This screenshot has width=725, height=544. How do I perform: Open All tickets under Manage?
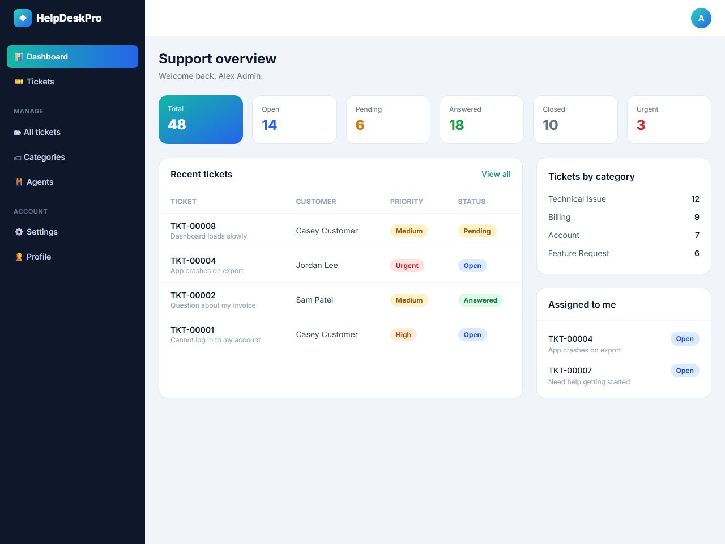coord(72,132)
